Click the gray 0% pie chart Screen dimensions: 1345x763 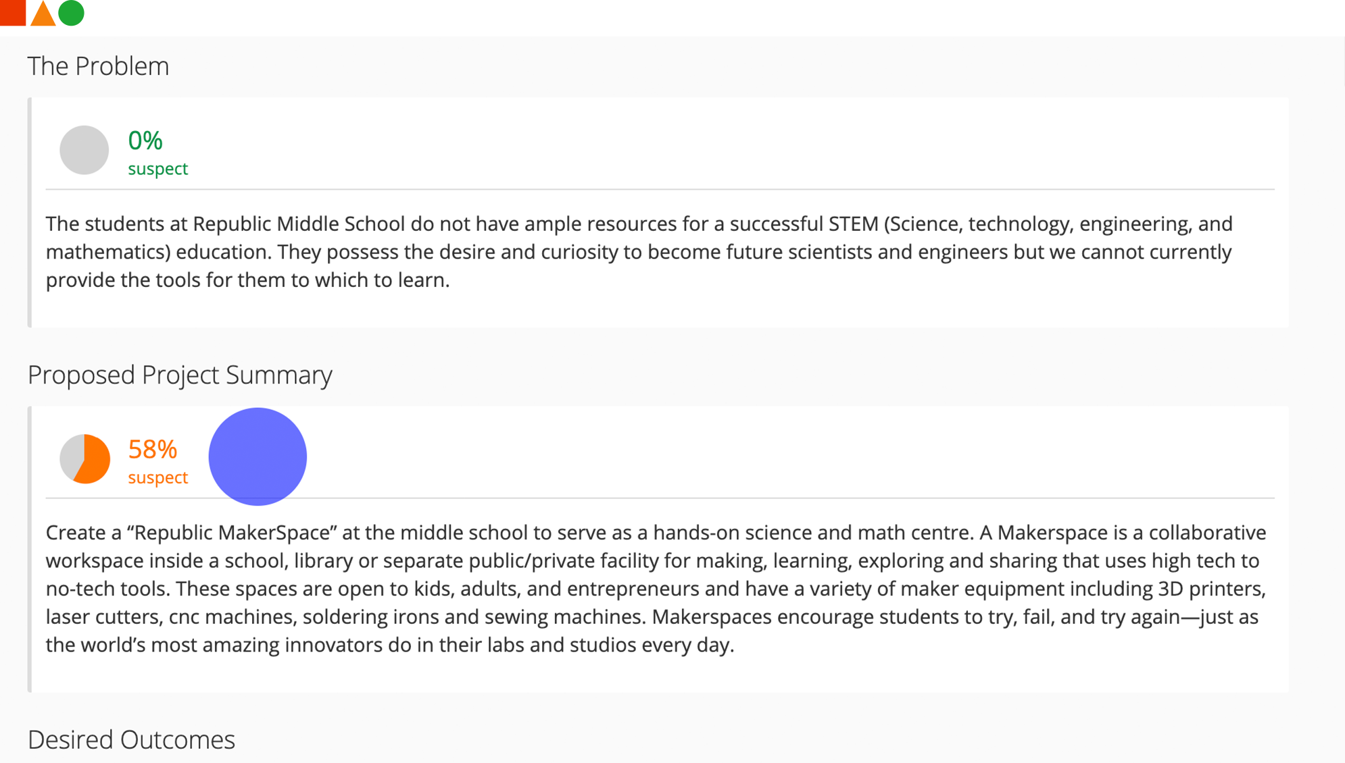[x=84, y=150]
